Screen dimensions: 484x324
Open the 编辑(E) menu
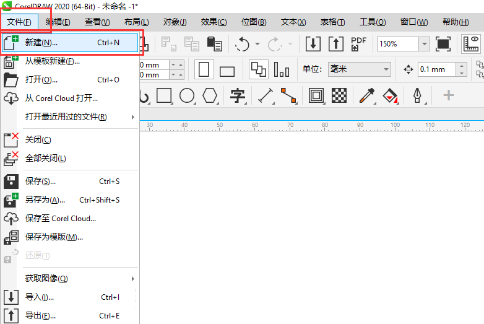[x=58, y=22]
